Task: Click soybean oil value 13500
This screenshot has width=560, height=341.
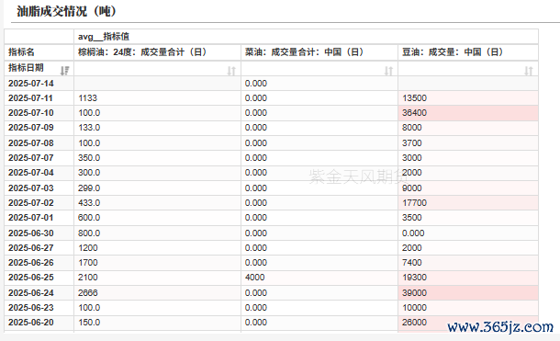Action: (415, 98)
